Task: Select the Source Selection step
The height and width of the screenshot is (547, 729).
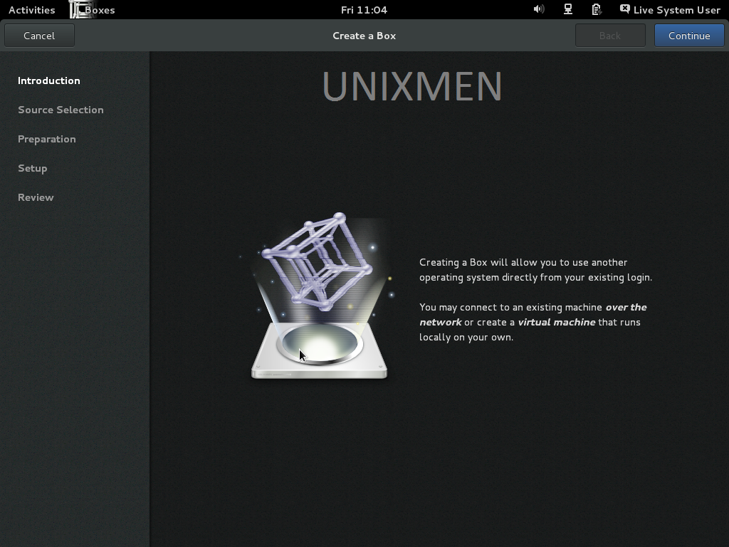Action: point(61,110)
